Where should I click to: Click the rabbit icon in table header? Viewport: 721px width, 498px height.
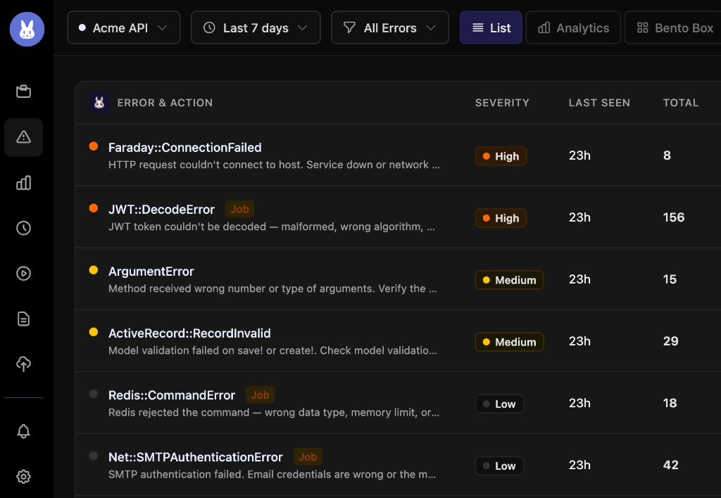(99, 103)
